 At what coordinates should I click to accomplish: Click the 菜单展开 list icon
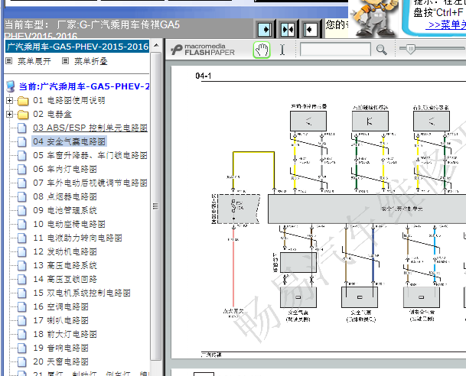pyautogui.click(x=9, y=61)
